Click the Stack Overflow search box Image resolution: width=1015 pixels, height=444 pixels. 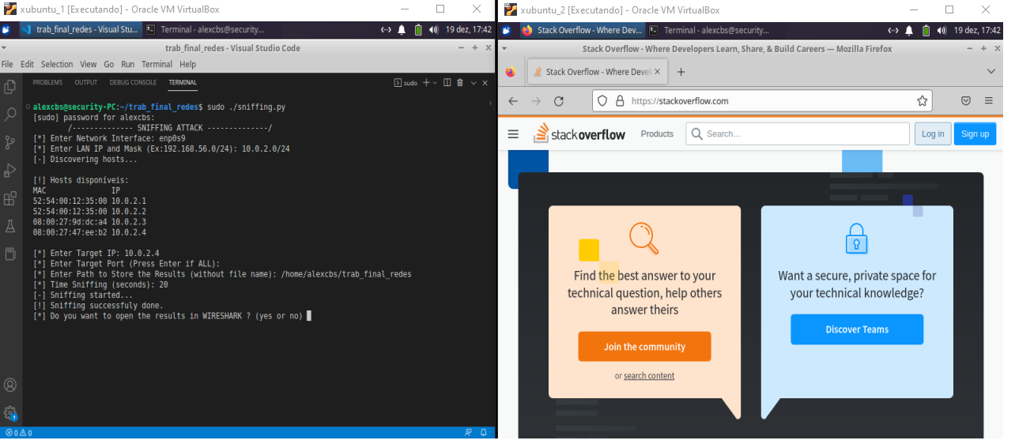[798, 134]
